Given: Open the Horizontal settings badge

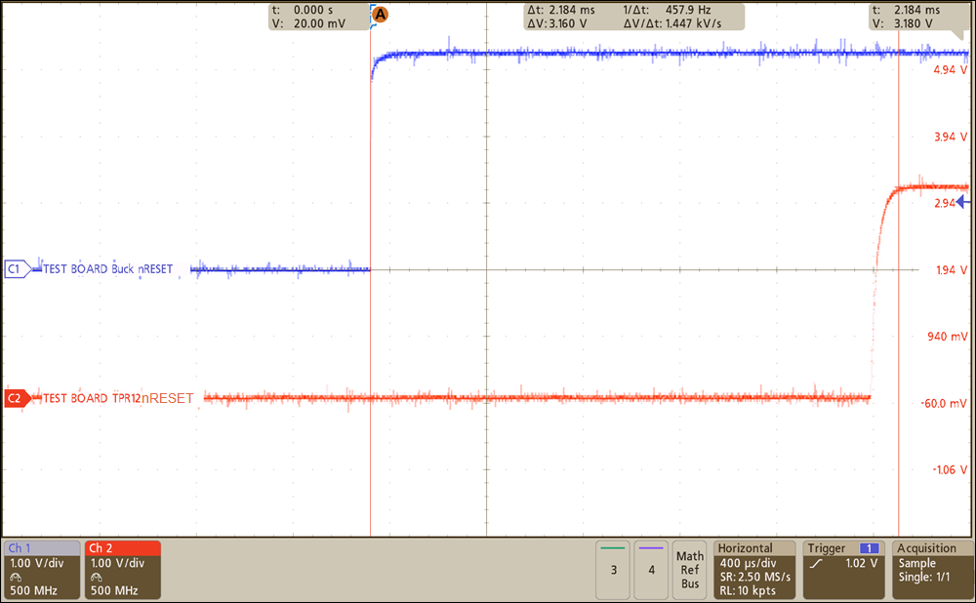Looking at the screenshot, I should click(x=753, y=570).
